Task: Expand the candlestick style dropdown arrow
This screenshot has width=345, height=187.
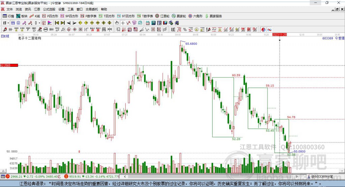Action: coord(39,23)
